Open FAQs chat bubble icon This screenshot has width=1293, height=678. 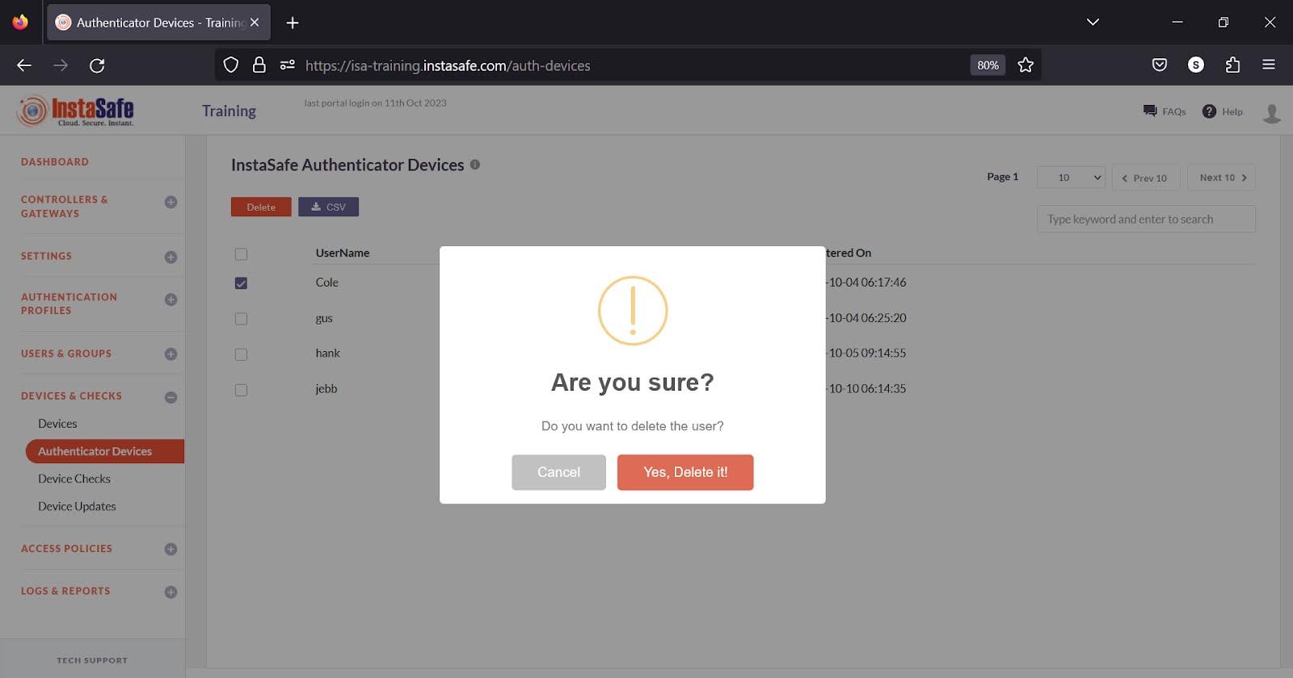pyautogui.click(x=1150, y=111)
